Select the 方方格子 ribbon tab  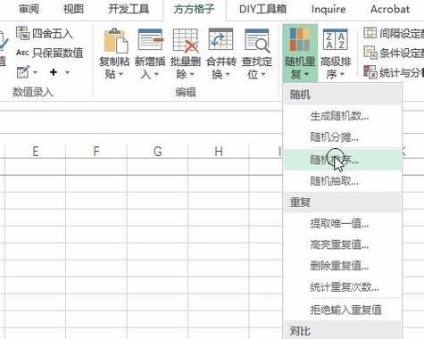point(194,9)
